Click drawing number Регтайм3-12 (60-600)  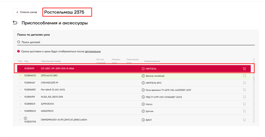point(53,90)
